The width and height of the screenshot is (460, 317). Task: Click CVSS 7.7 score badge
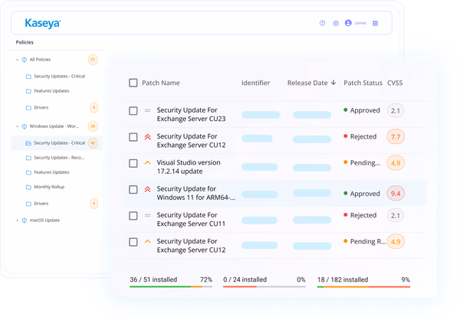tap(396, 137)
